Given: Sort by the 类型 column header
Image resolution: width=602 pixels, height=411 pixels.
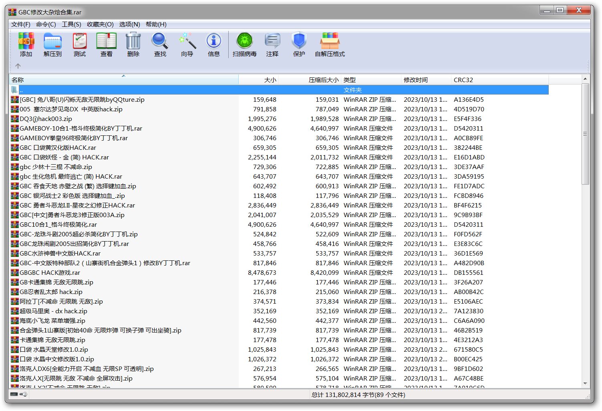Looking at the screenshot, I should tap(371, 80).
